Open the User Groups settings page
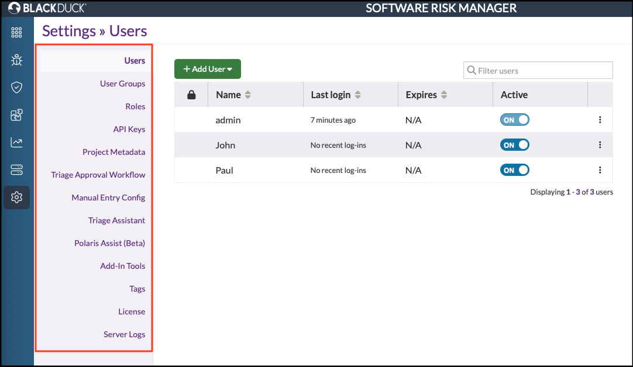633x367 pixels. 122,84
